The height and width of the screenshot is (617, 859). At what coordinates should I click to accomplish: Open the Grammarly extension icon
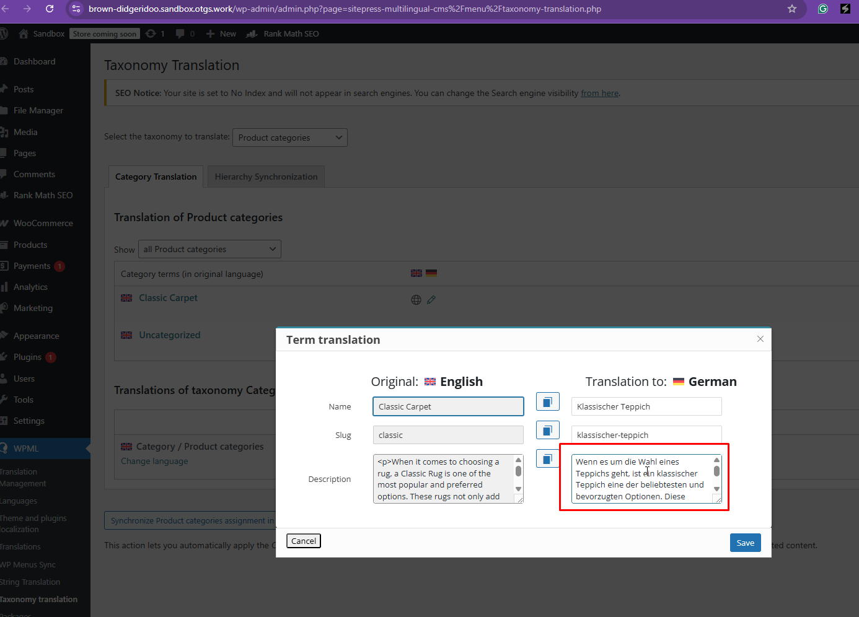pos(823,9)
